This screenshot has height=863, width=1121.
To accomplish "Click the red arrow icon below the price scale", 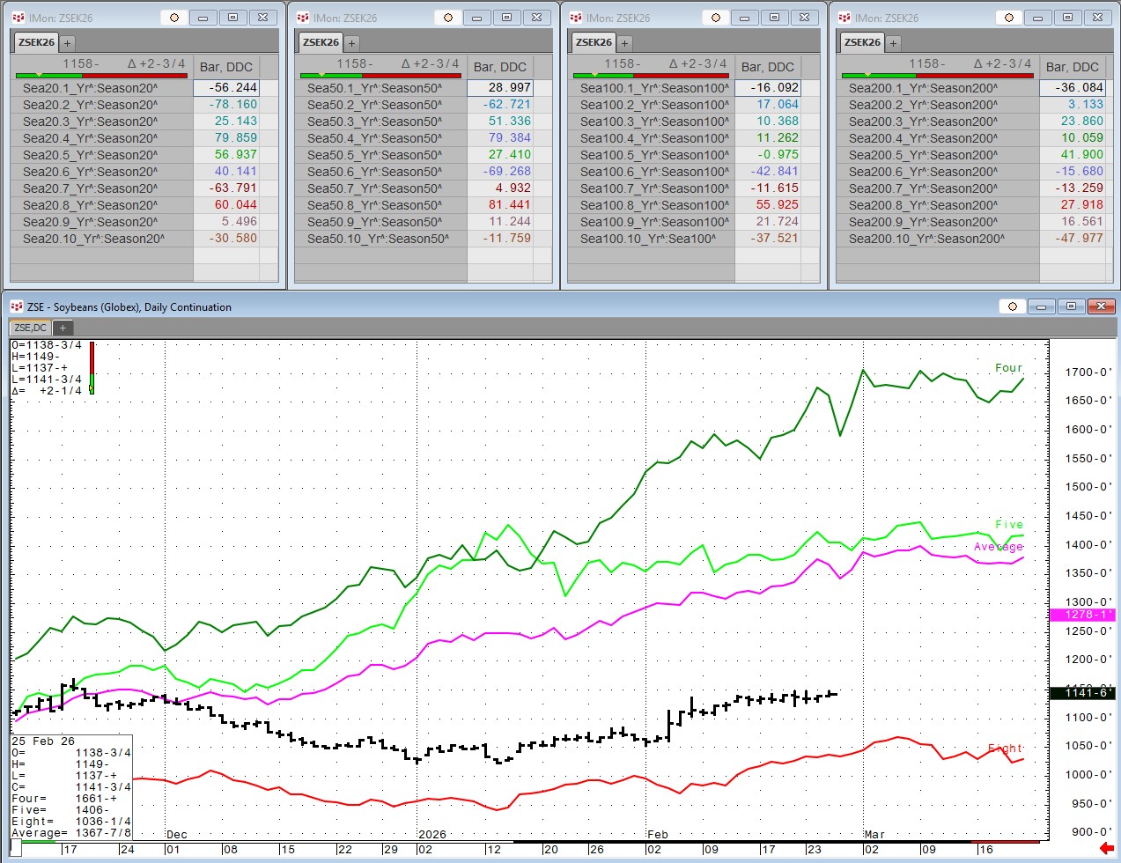I will pyautogui.click(x=1106, y=849).
